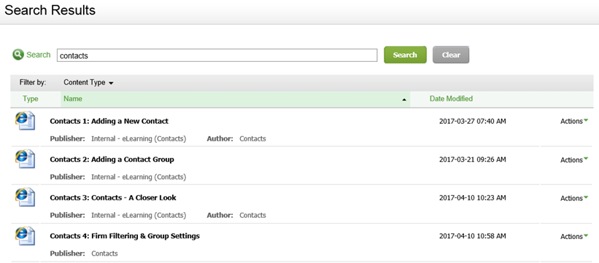Viewport: 599px width, 263px height.
Task: Click the green Search button
Action: pos(405,55)
